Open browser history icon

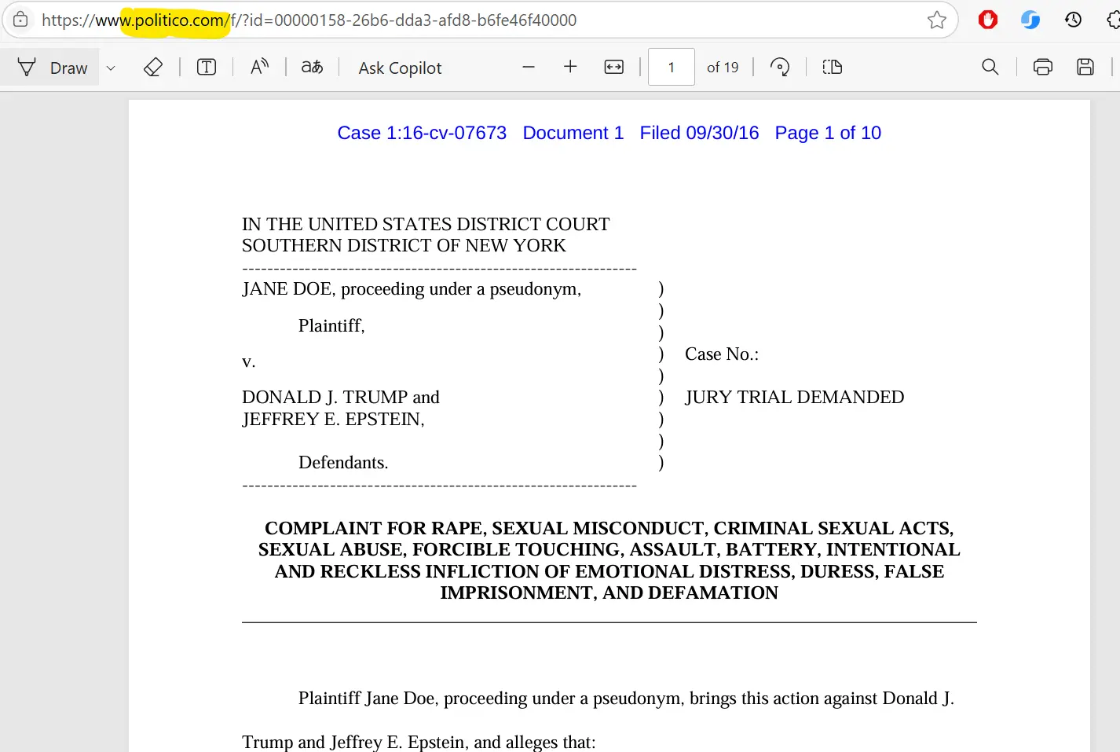pos(1073,20)
